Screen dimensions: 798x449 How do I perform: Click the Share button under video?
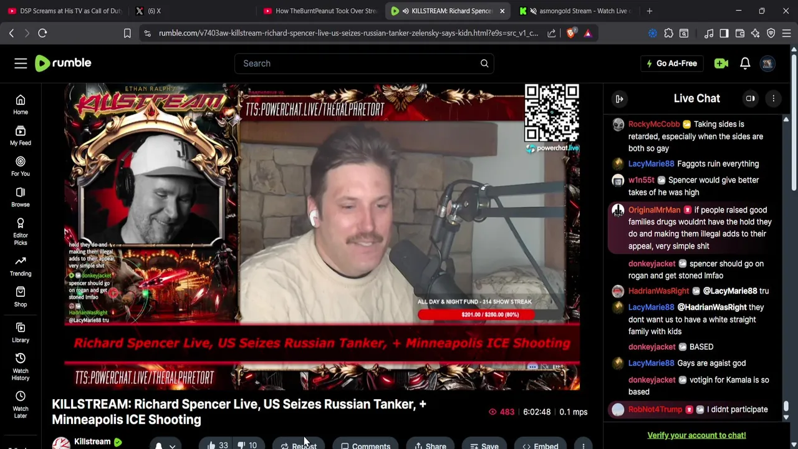point(430,445)
